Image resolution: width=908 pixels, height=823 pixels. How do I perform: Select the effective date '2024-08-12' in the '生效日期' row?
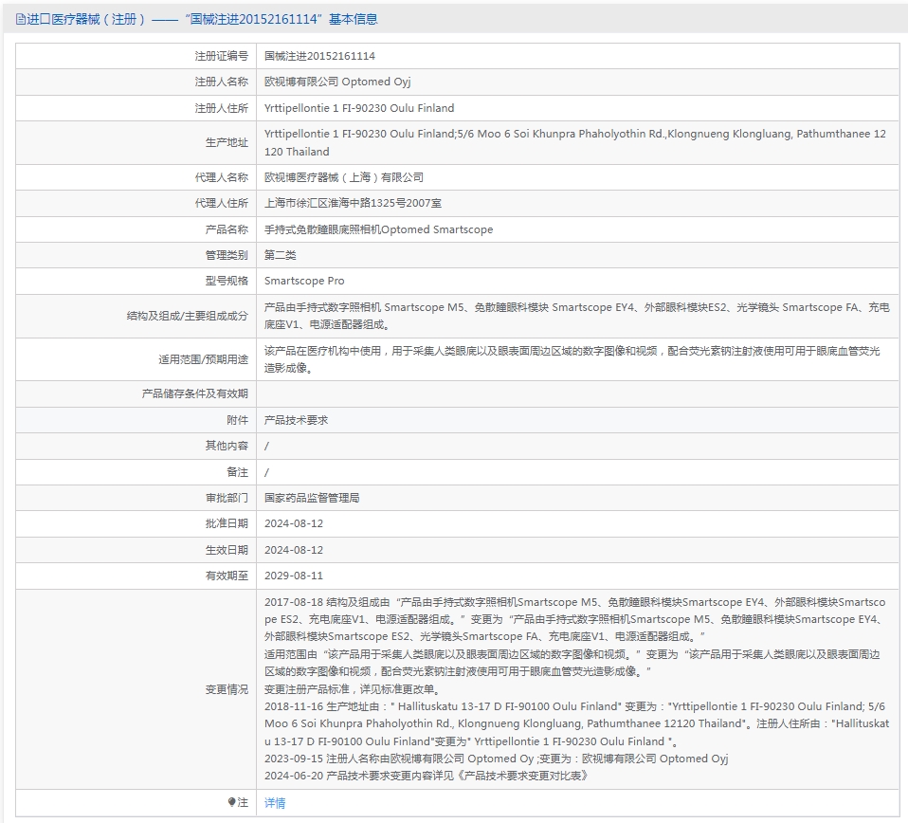(x=294, y=550)
